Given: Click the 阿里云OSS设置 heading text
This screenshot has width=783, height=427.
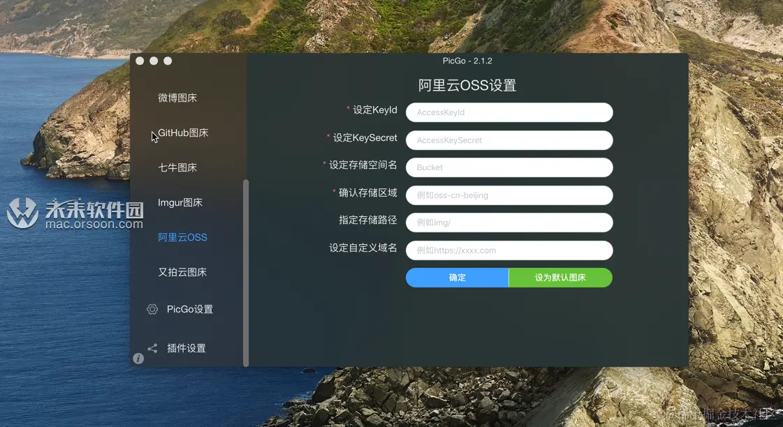Looking at the screenshot, I should pos(467,85).
